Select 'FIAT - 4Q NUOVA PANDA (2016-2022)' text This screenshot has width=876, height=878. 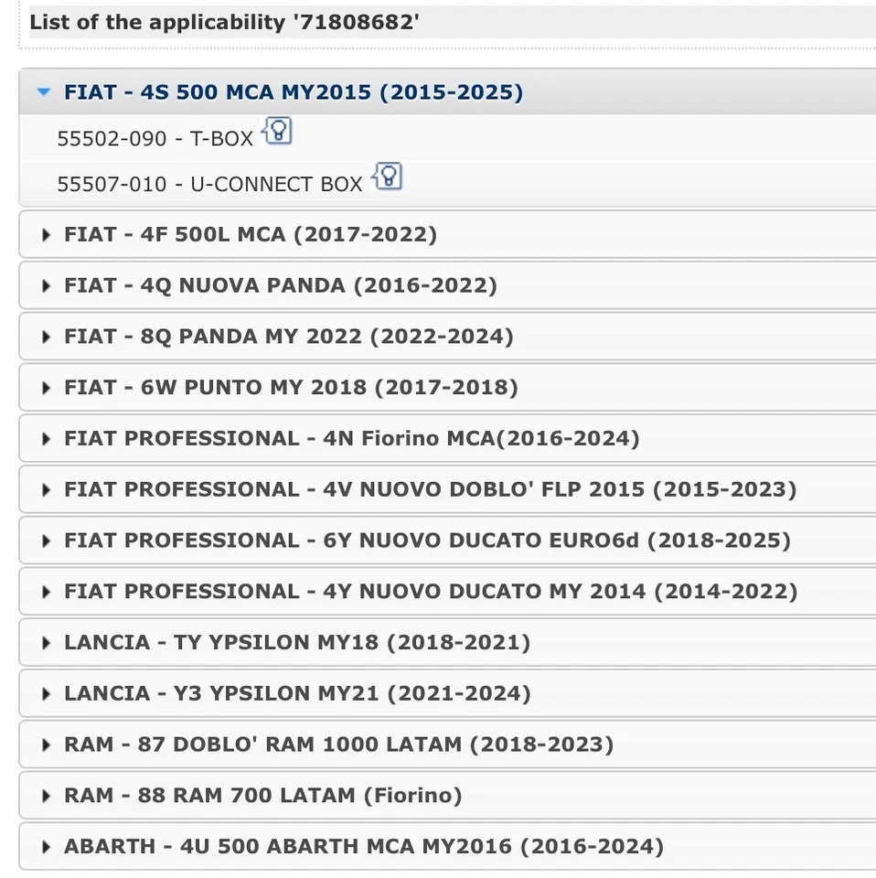(x=281, y=285)
